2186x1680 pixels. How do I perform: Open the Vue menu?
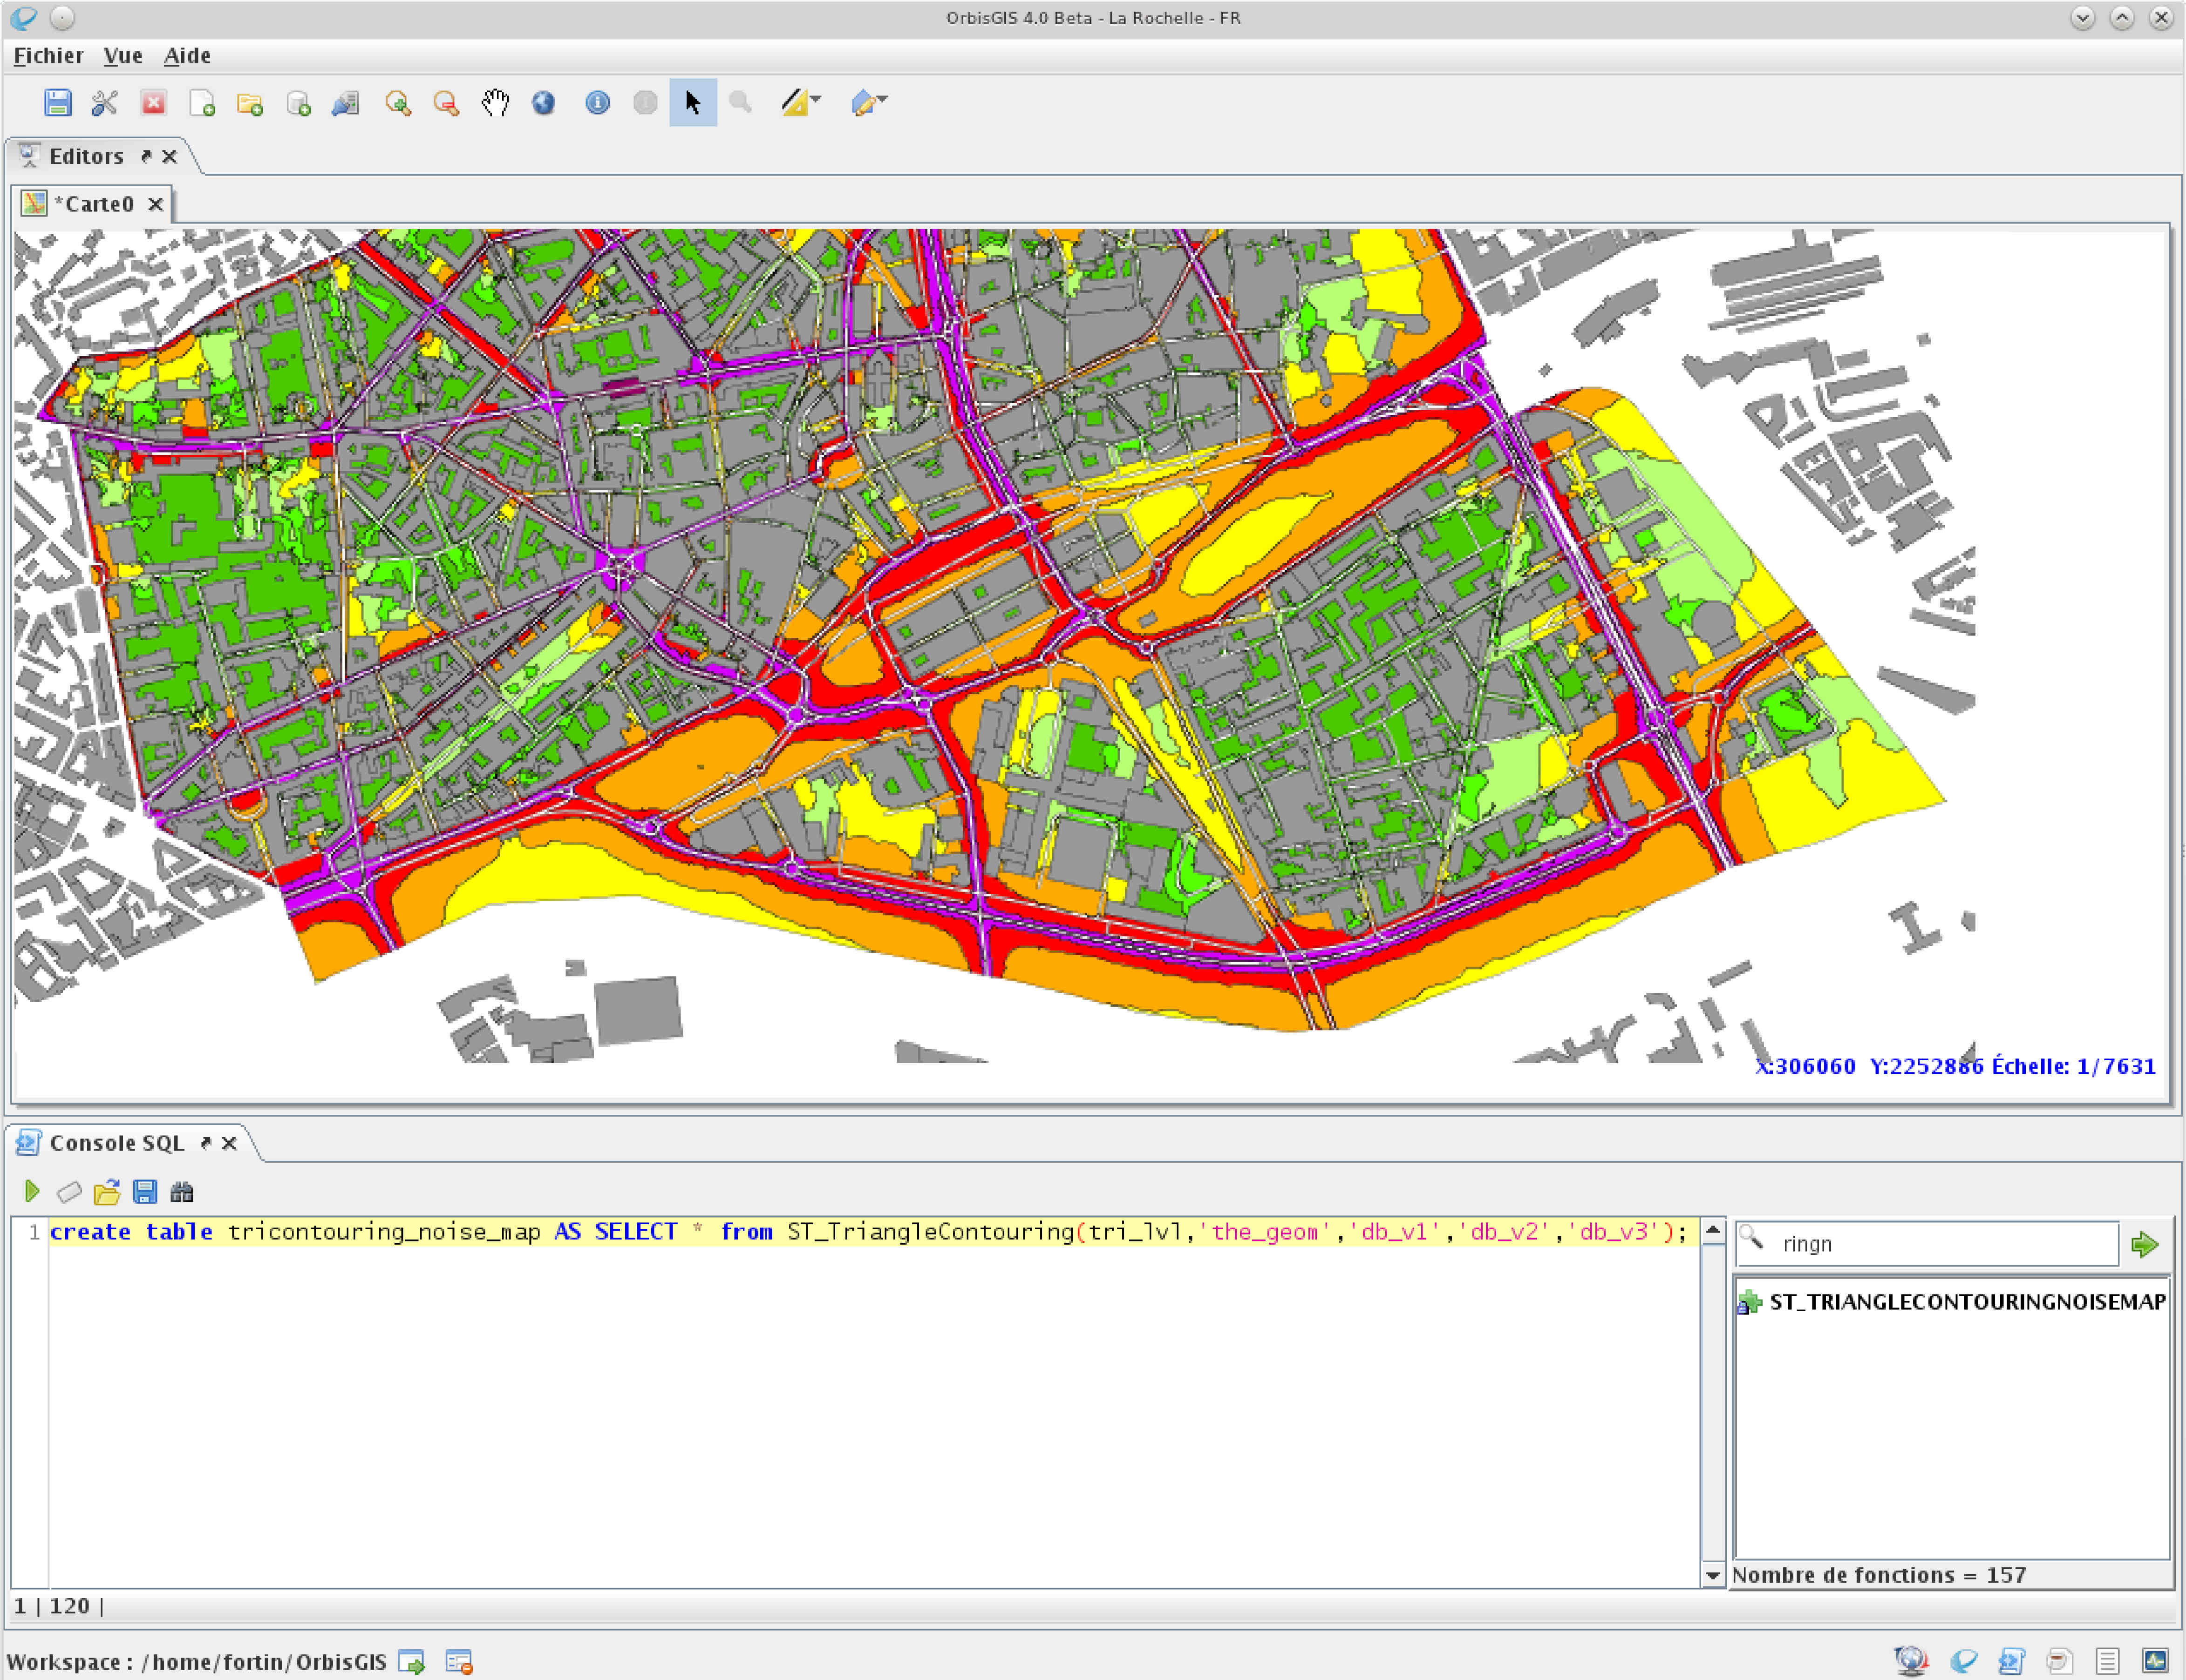[123, 56]
